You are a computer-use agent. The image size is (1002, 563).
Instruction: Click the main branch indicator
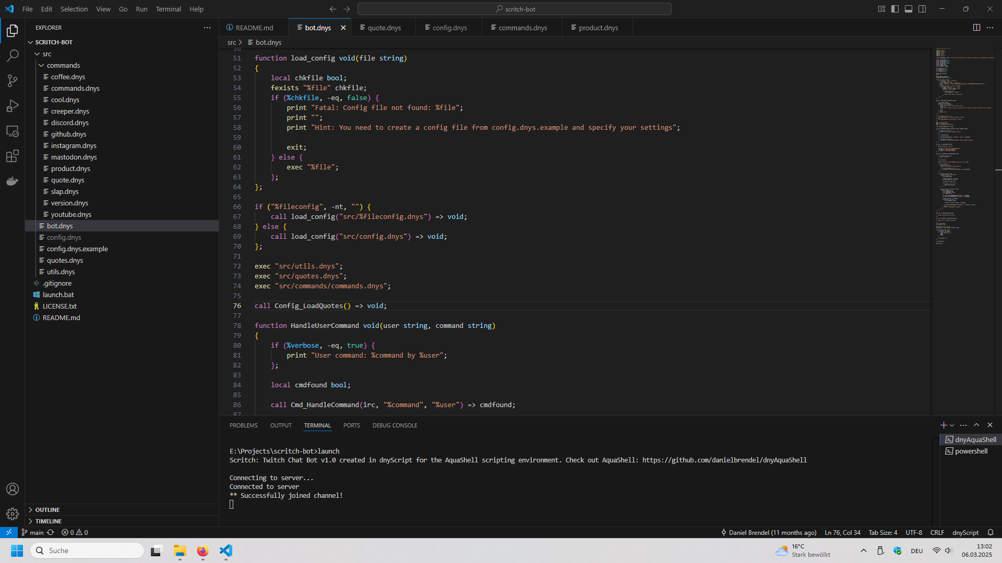tap(32, 532)
